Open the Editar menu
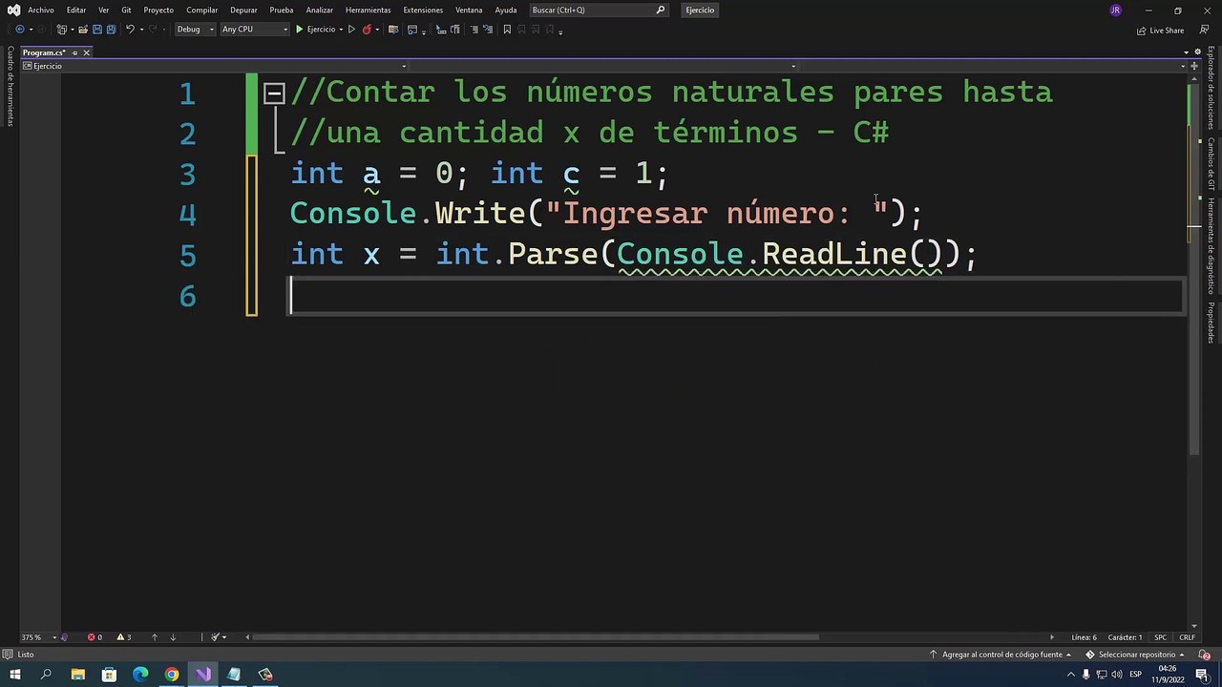This screenshot has height=687, width=1222. [x=76, y=10]
